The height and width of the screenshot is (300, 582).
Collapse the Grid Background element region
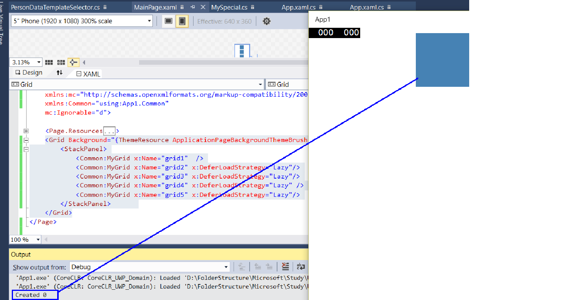(26, 140)
